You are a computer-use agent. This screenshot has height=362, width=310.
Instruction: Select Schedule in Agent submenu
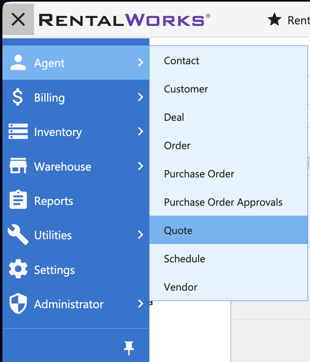(229, 259)
